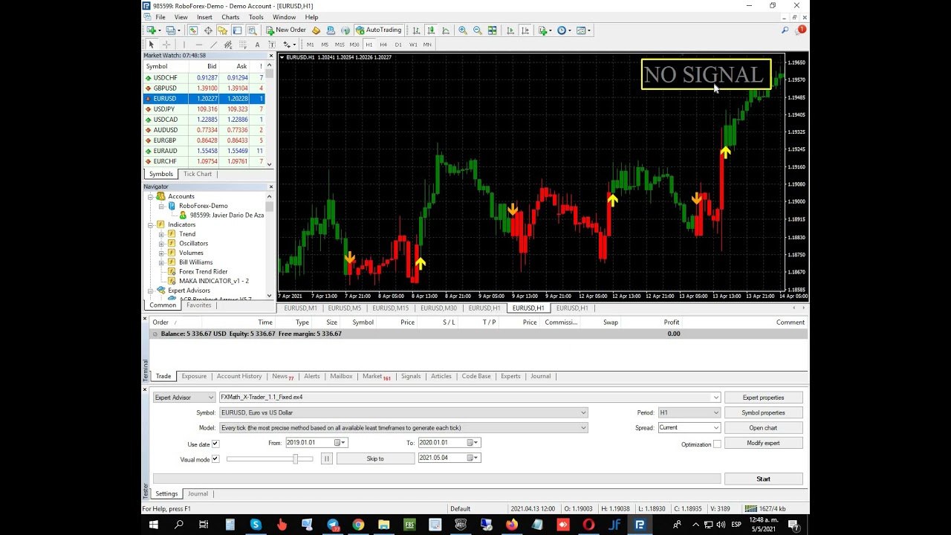Switch to the EURUSD,M30 chart tab

click(438, 308)
